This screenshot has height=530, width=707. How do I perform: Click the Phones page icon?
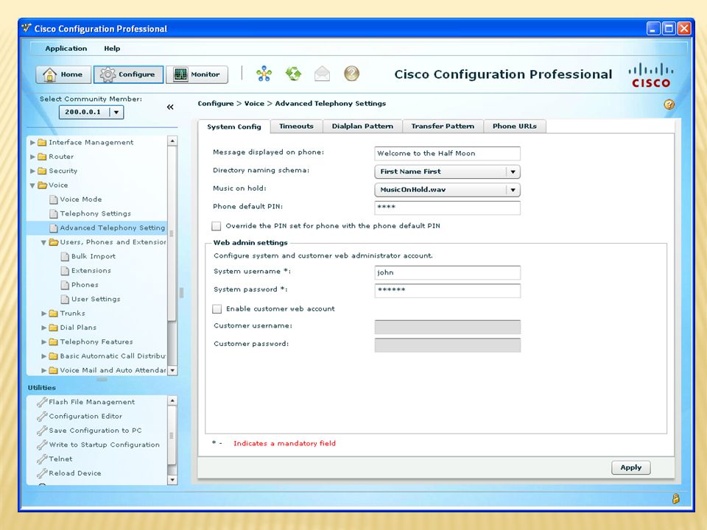(x=65, y=285)
